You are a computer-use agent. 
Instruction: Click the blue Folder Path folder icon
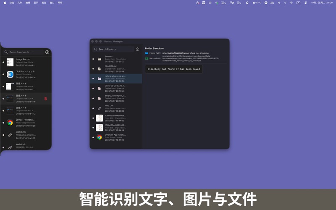(x=147, y=53)
